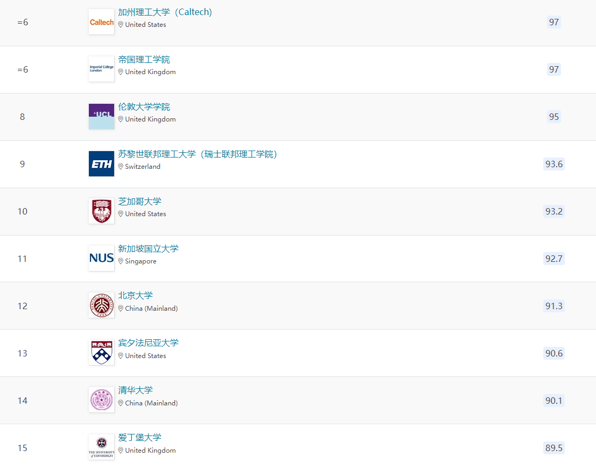Open the UCL logo thumbnail

(x=102, y=117)
